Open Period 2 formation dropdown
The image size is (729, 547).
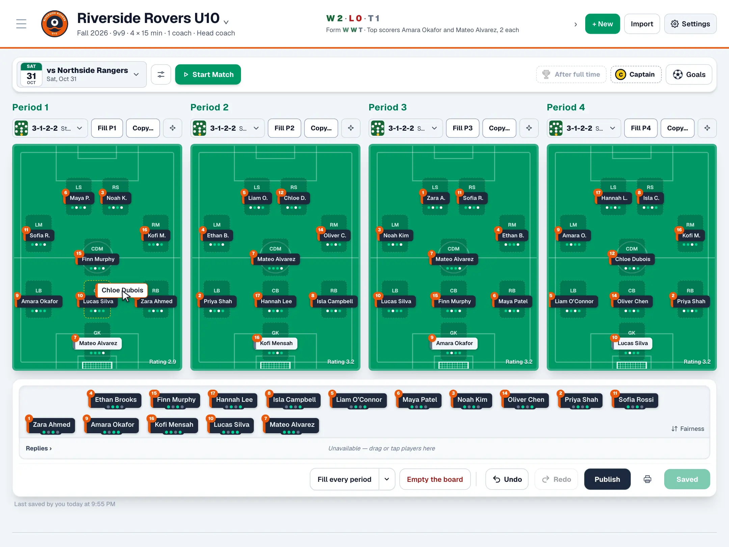pos(228,128)
